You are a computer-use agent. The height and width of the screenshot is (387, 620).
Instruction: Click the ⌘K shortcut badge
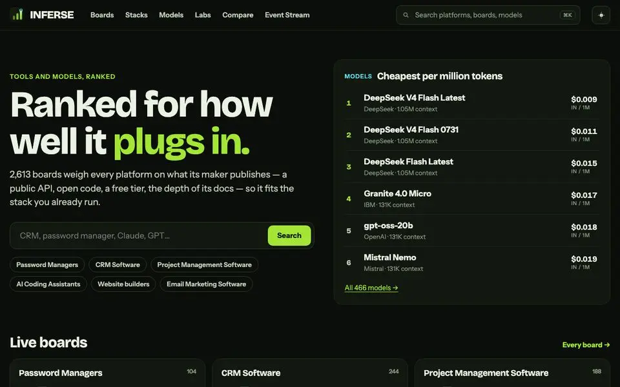[568, 15]
